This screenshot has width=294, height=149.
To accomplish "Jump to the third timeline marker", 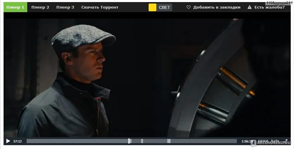I will pyautogui.click(x=169, y=141).
